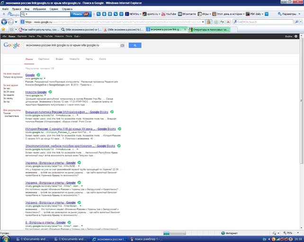
Task: Open the Избранное menu
Action: pyautogui.click(x=39, y=9)
